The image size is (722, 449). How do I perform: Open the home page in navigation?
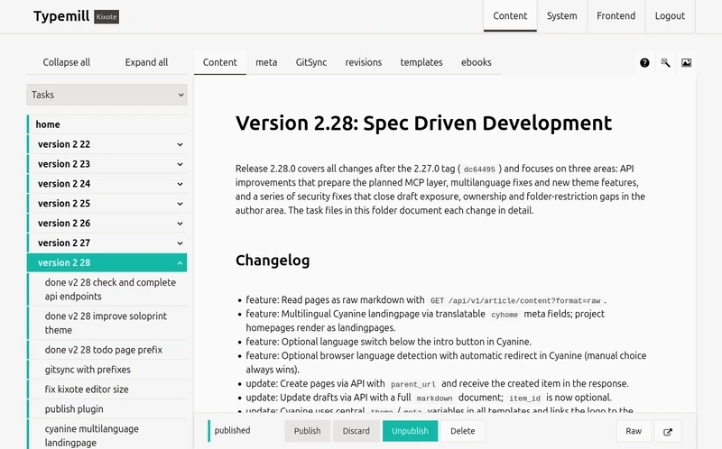coord(106,124)
